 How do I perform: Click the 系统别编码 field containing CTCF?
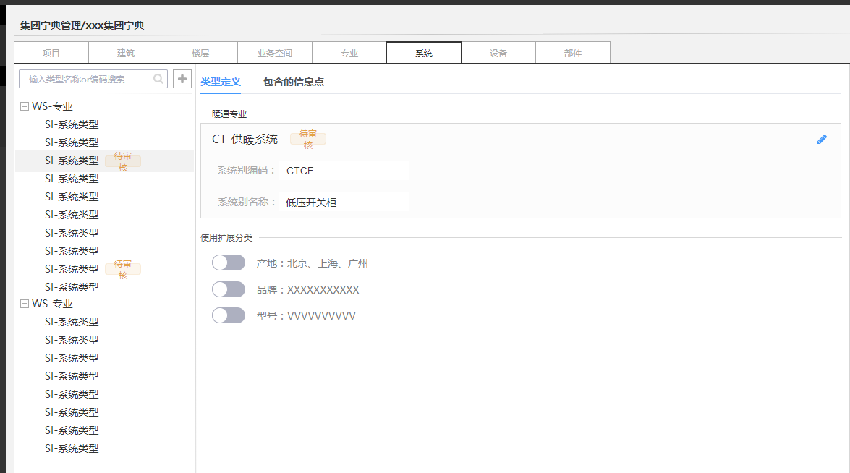[344, 171]
